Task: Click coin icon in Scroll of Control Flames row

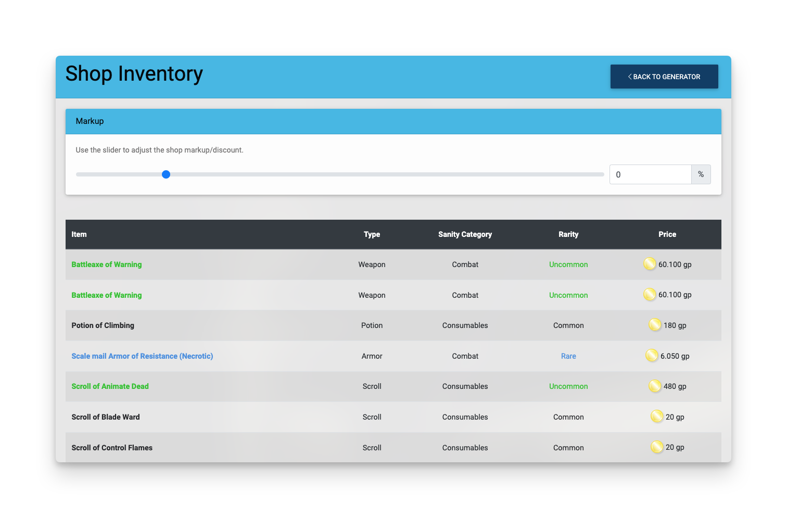Action: coord(657,447)
